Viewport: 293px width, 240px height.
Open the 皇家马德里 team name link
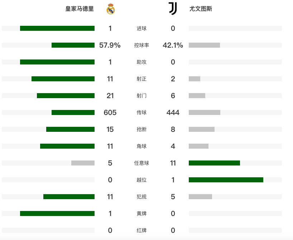(x=80, y=9)
